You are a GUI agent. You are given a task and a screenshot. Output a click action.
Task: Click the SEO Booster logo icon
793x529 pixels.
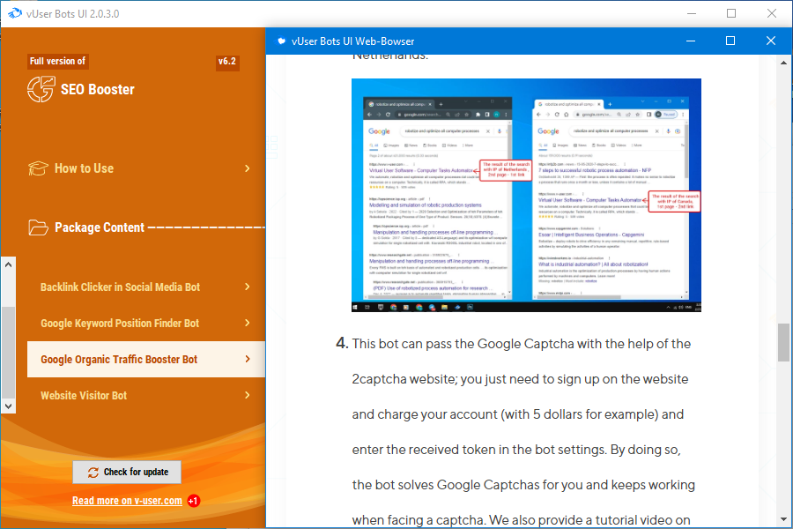(x=41, y=89)
